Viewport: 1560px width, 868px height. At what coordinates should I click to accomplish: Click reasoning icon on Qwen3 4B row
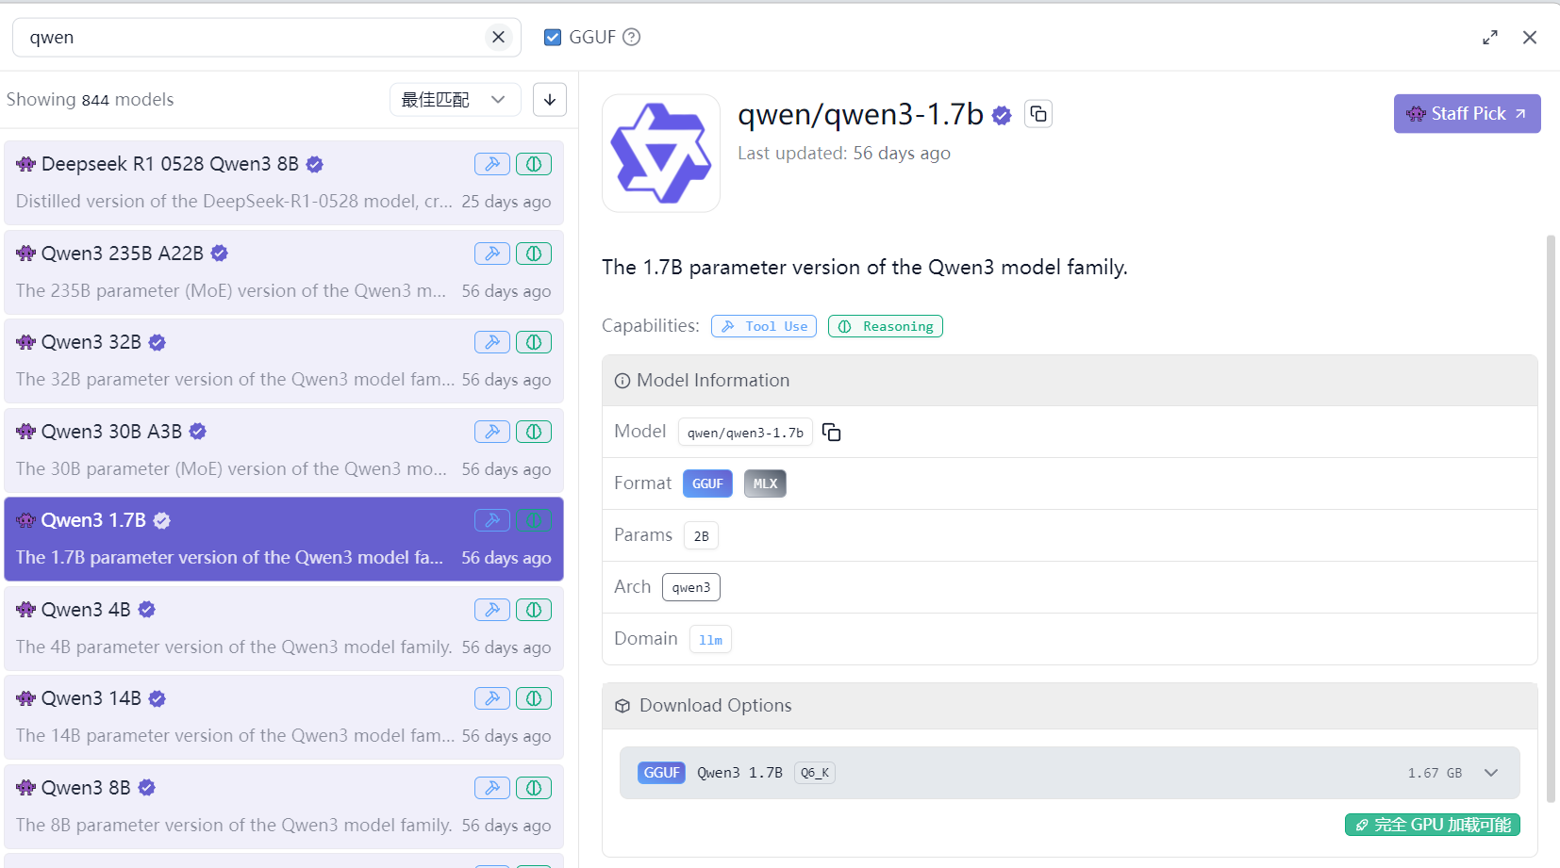534,610
